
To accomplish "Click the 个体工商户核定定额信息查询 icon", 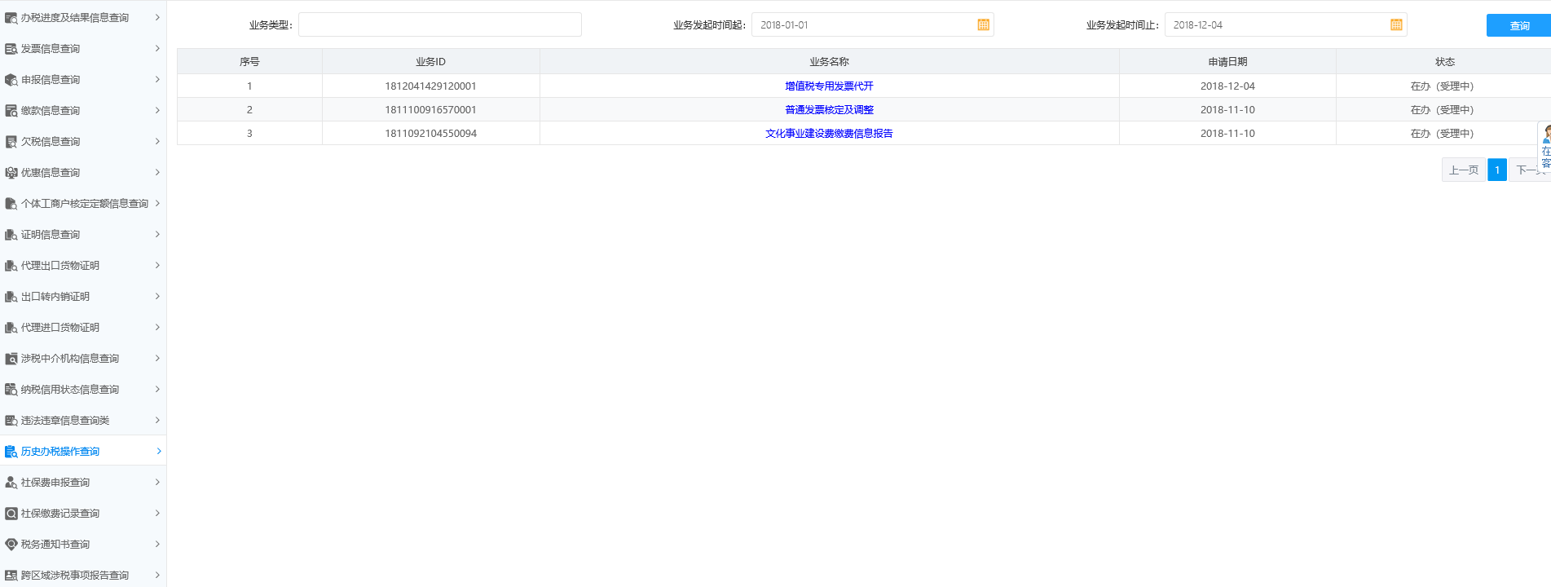I will point(11,204).
